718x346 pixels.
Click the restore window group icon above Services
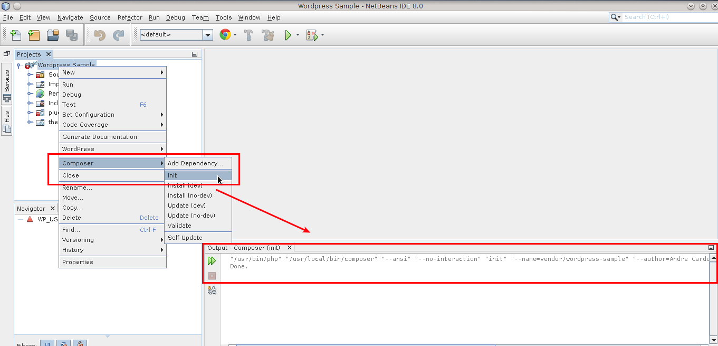click(x=7, y=54)
